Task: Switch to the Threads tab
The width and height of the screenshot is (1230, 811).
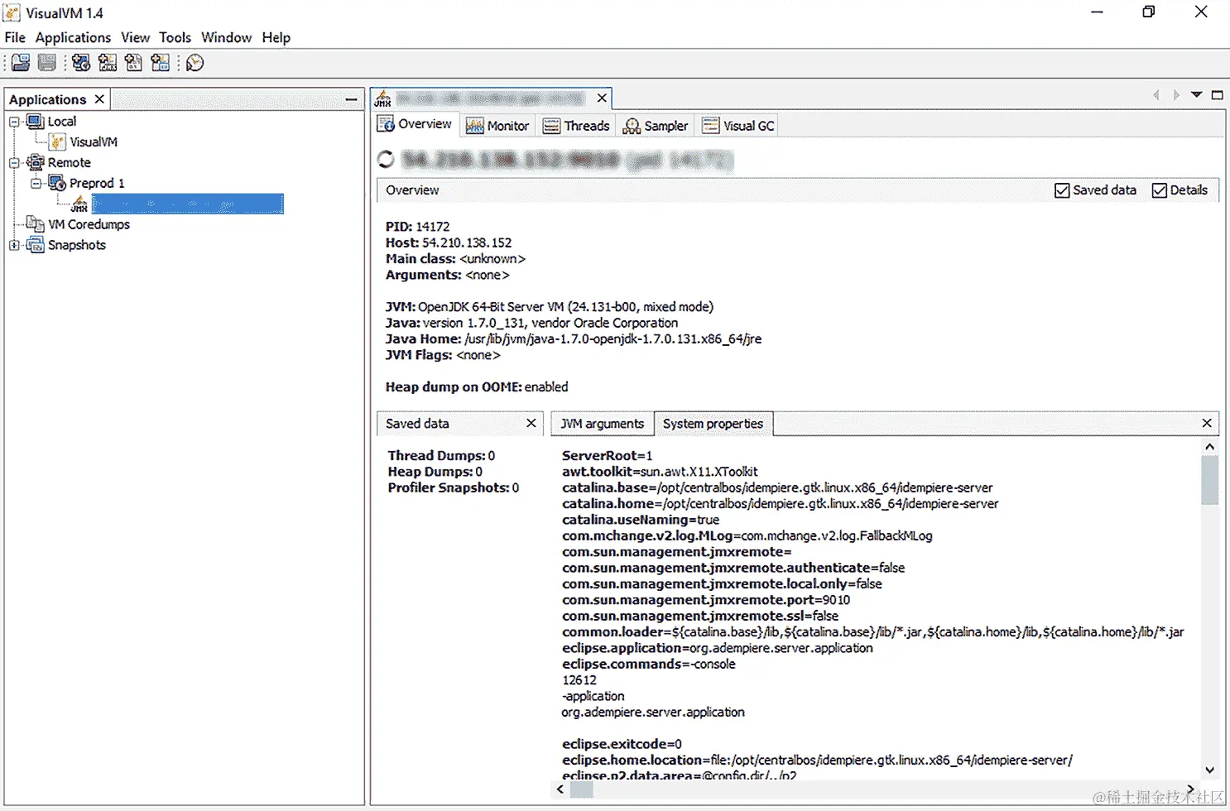Action: click(576, 126)
